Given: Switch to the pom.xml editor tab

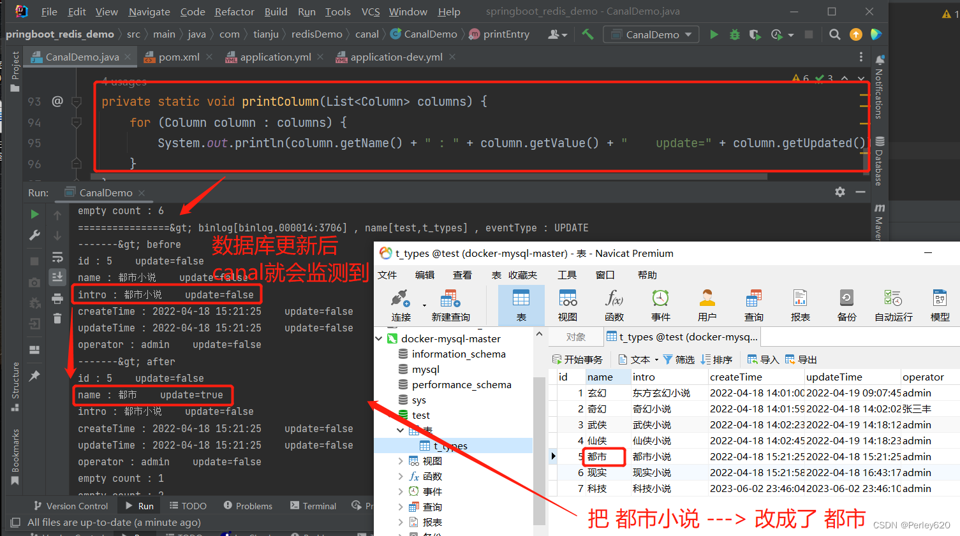Looking at the screenshot, I should coord(179,57).
